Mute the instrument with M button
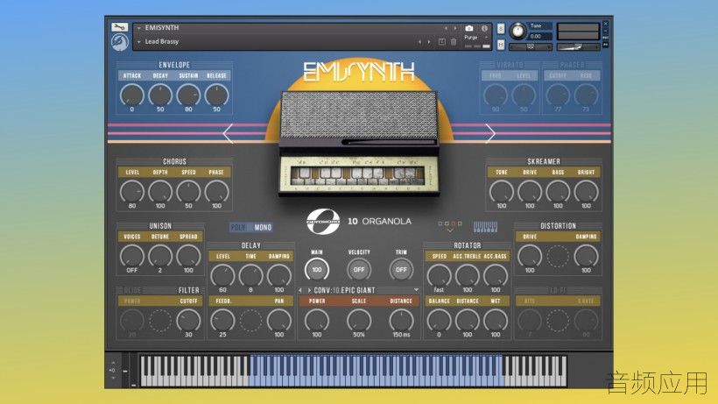The width and height of the screenshot is (718, 404). 501,44
